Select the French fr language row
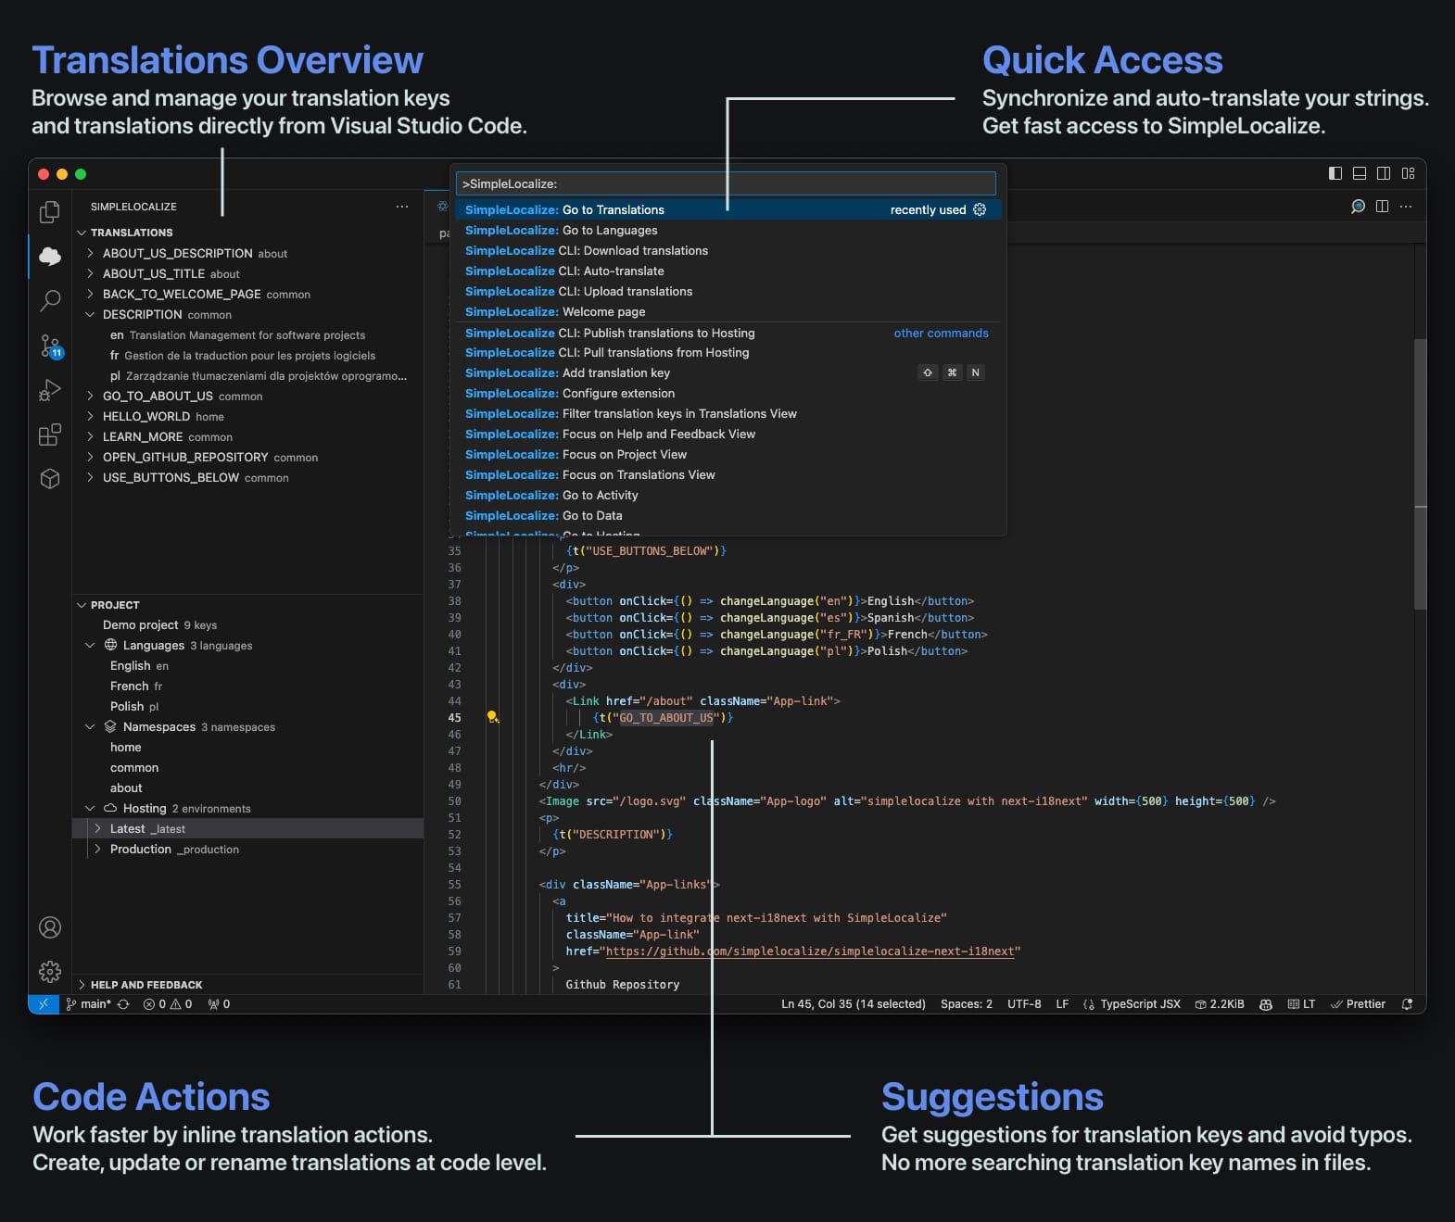The image size is (1455, 1222). (248, 687)
